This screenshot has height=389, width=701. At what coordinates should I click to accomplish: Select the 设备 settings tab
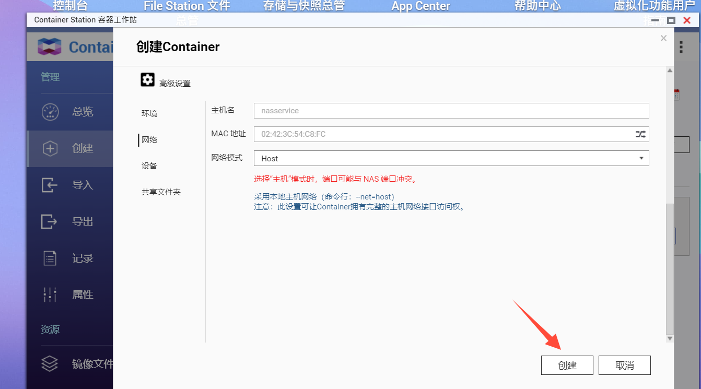[x=149, y=166]
